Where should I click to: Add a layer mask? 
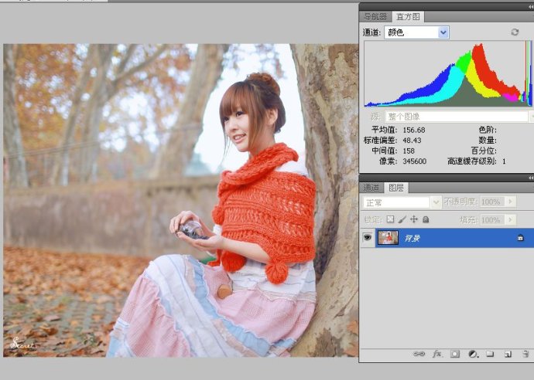click(x=455, y=354)
